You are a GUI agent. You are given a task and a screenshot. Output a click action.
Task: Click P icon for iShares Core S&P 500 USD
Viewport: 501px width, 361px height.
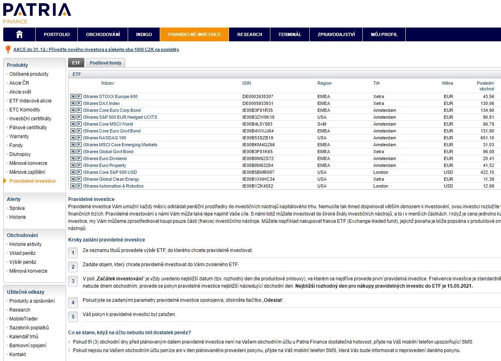pos(79,173)
